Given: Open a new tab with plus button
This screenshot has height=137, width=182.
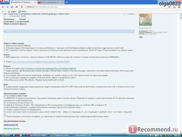Looking at the screenshot, I should pyautogui.click(x=67, y=2).
